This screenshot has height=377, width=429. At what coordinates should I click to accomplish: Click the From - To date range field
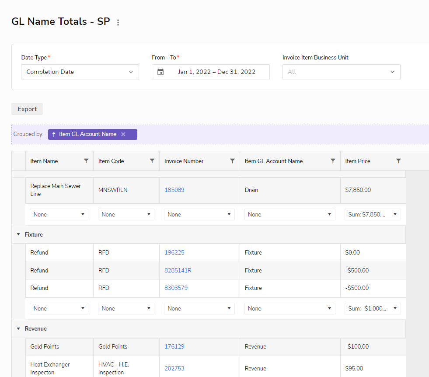point(216,72)
